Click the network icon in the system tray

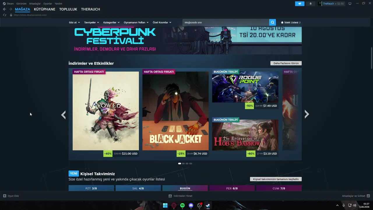(x=350, y=205)
